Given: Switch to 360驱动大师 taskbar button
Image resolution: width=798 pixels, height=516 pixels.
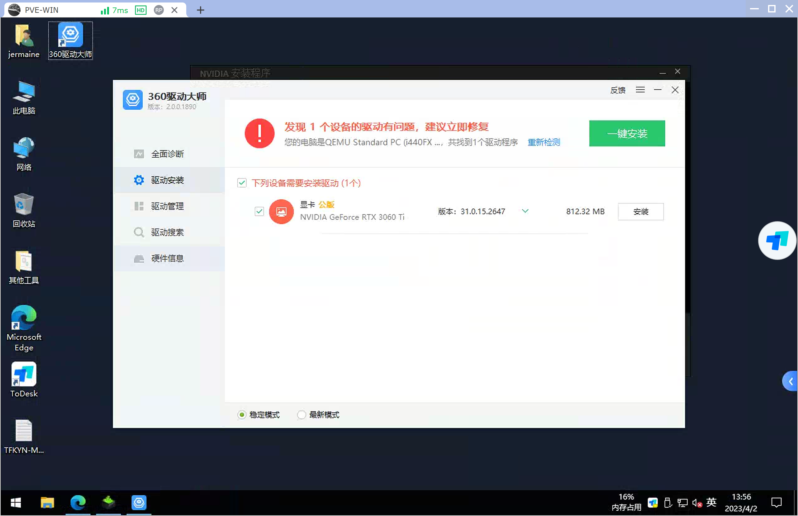Looking at the screenshot, I should click(139, 503).
